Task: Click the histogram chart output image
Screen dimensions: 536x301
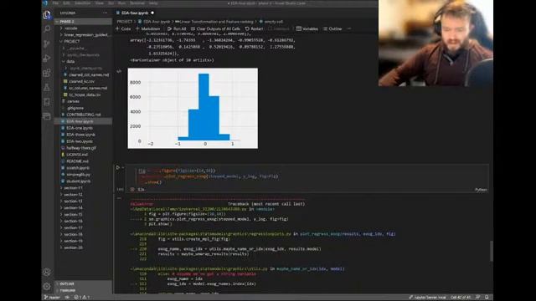Action: click(193, 108)
